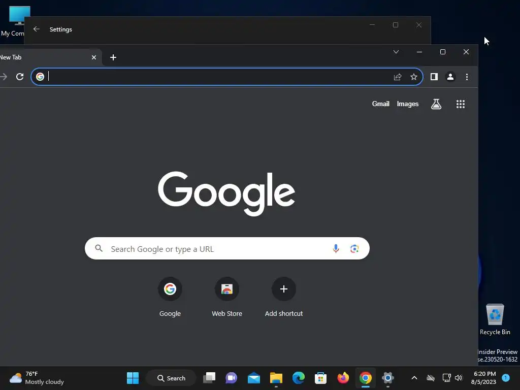The width and height of the screenshot is (520, 390).
Task: Switch to Settings app via taskbar gear
Action: 387,378
